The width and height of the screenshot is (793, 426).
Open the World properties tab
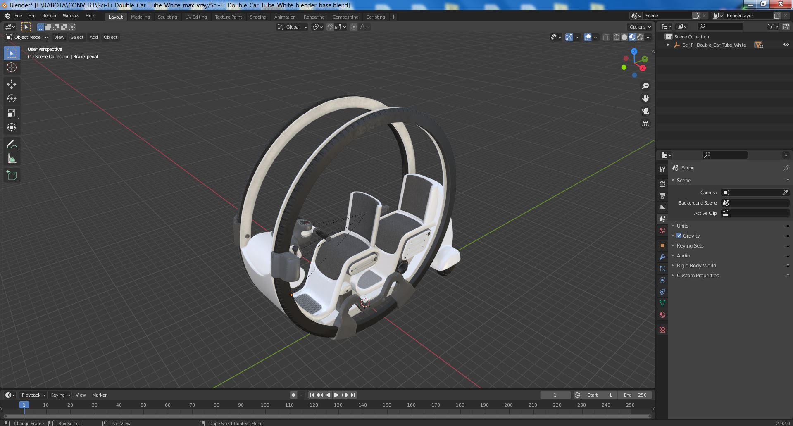click(x=662, y=231)
